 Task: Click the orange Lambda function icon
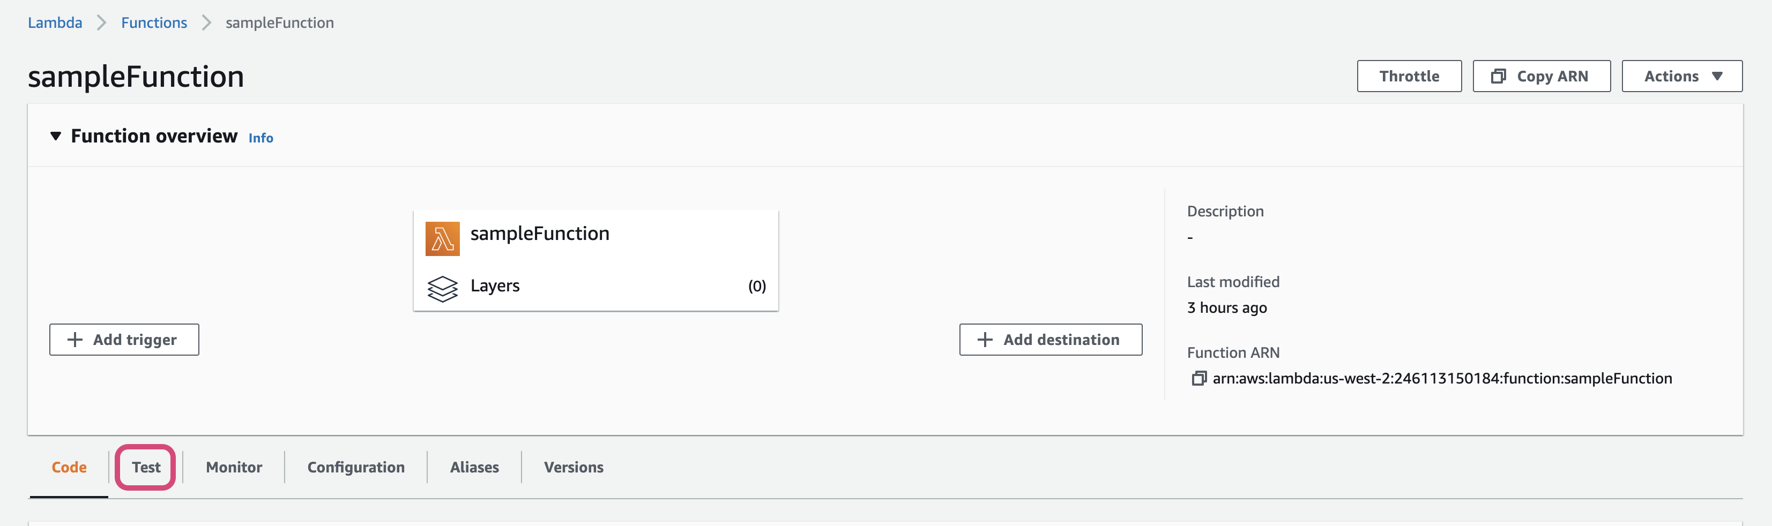point(442,238)
